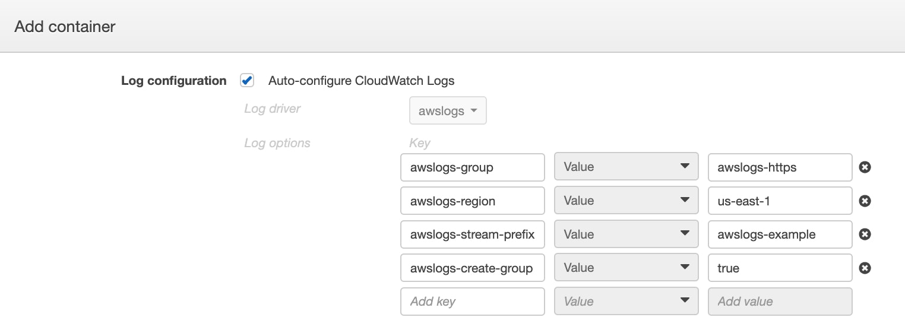
Task: Click the Add value input field
Action: (780, 302)
